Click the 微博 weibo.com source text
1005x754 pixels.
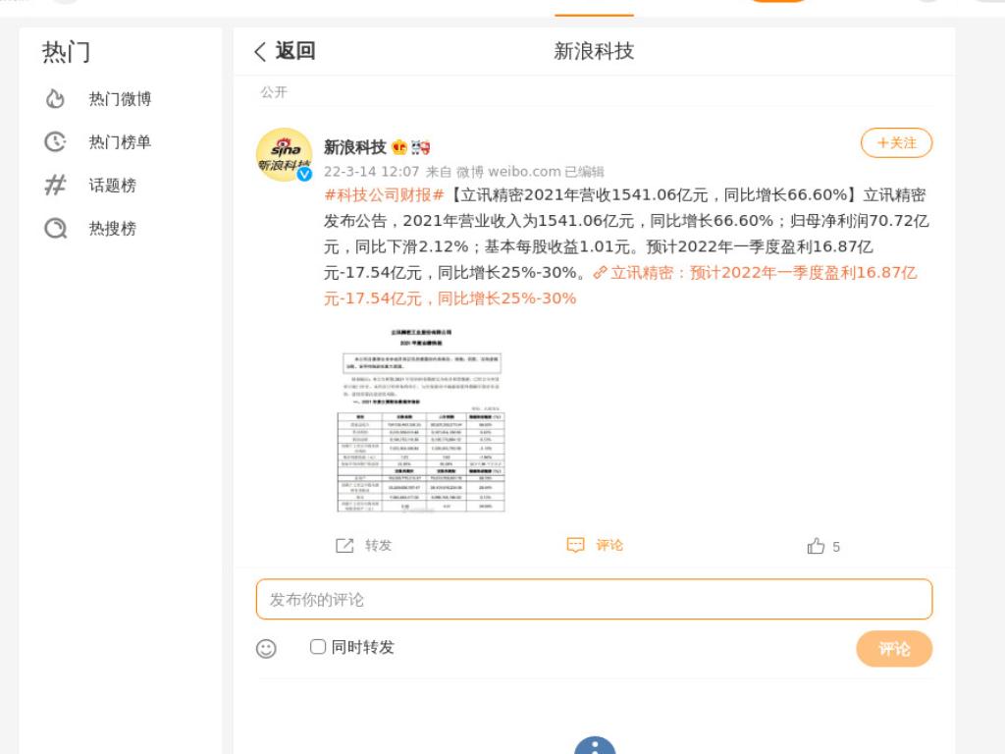coord(508,172)
